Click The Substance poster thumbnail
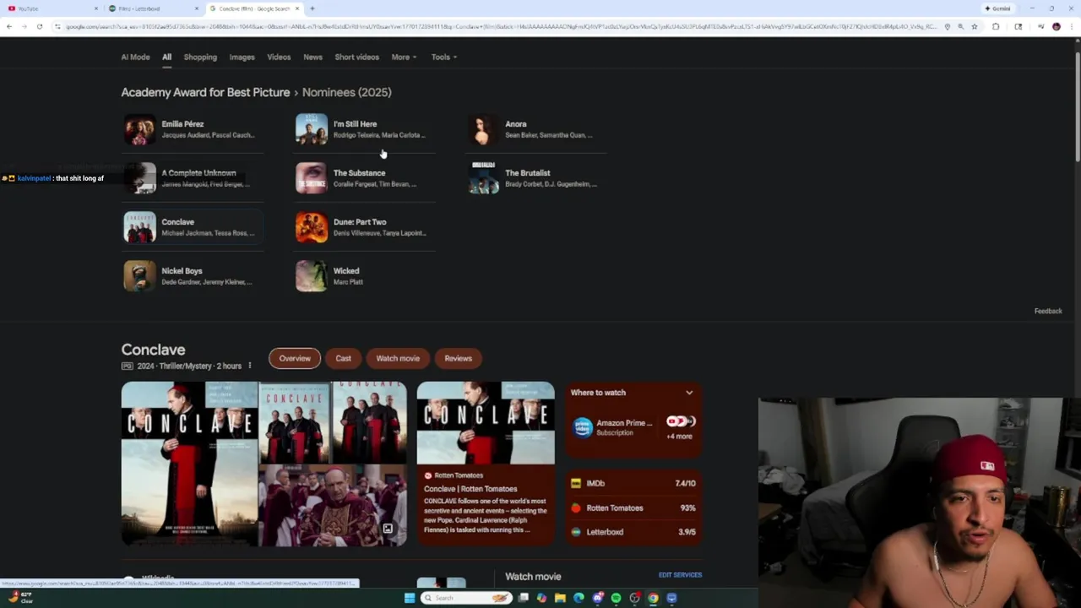Screen dimensions: 1081x608 tap(312, 178)
